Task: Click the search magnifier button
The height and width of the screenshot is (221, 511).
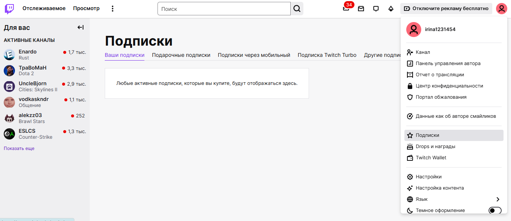Action: tap(297, 9)
